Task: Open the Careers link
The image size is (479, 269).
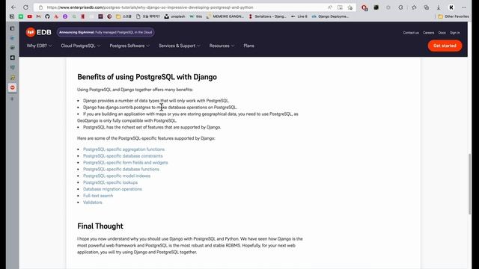Action: tap(429, 33)
